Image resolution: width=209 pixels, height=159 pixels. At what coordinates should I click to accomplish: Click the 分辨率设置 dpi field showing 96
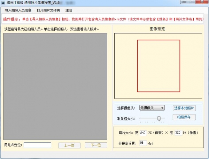tap(143, 143)
